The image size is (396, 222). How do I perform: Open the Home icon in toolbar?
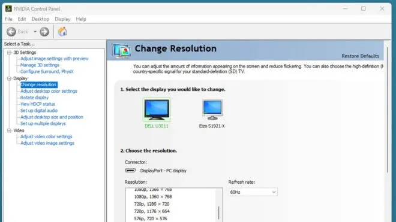[x=62, y=32]
